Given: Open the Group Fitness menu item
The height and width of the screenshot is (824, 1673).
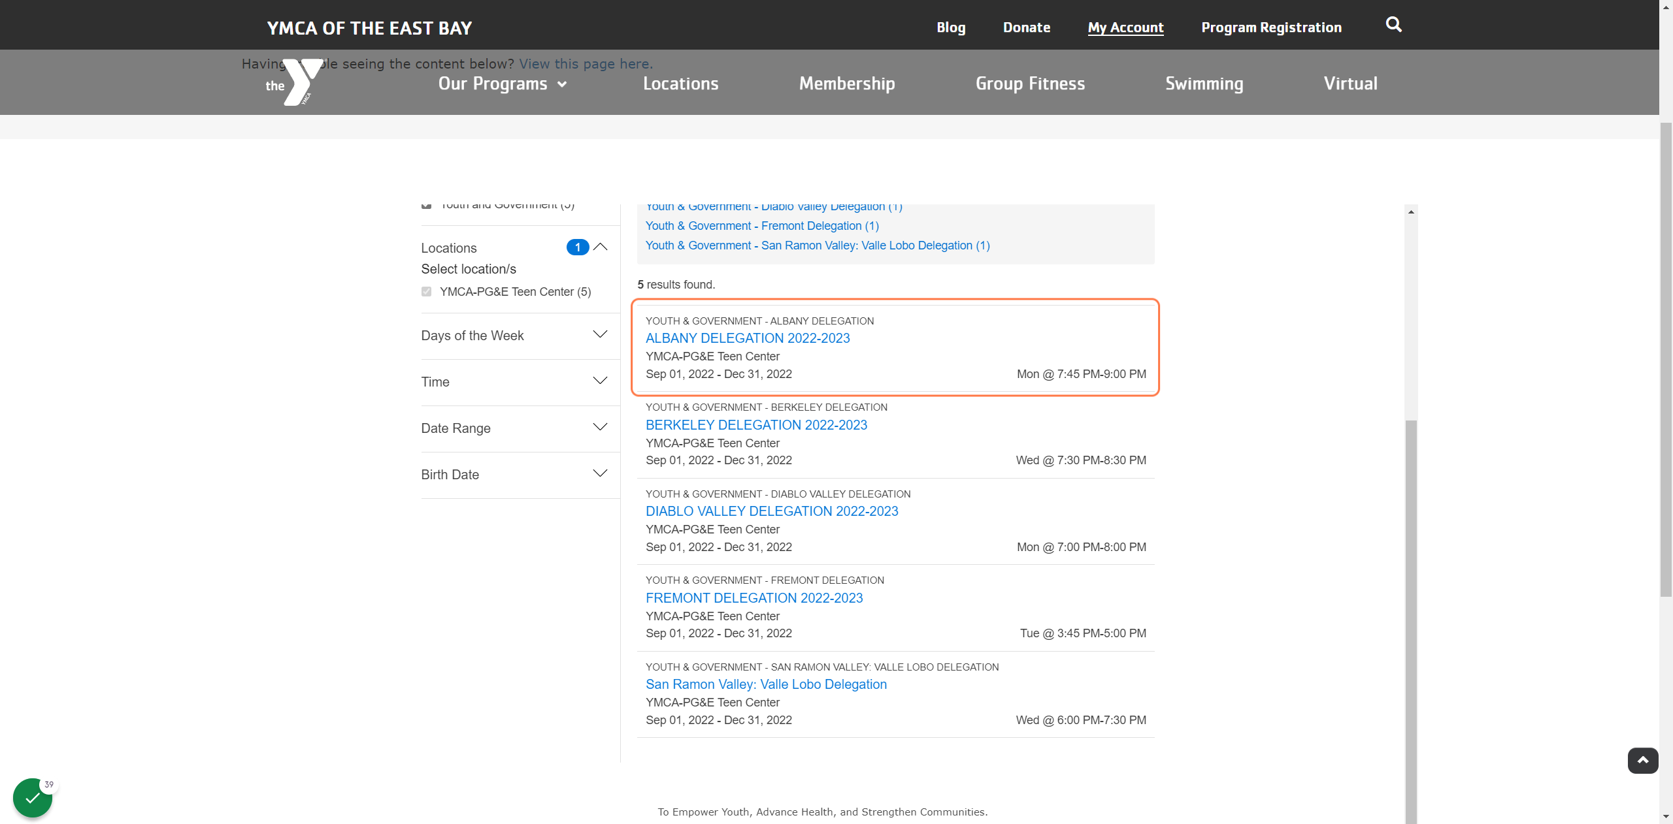Looking at the screenshot, I should coord(1030,84).
